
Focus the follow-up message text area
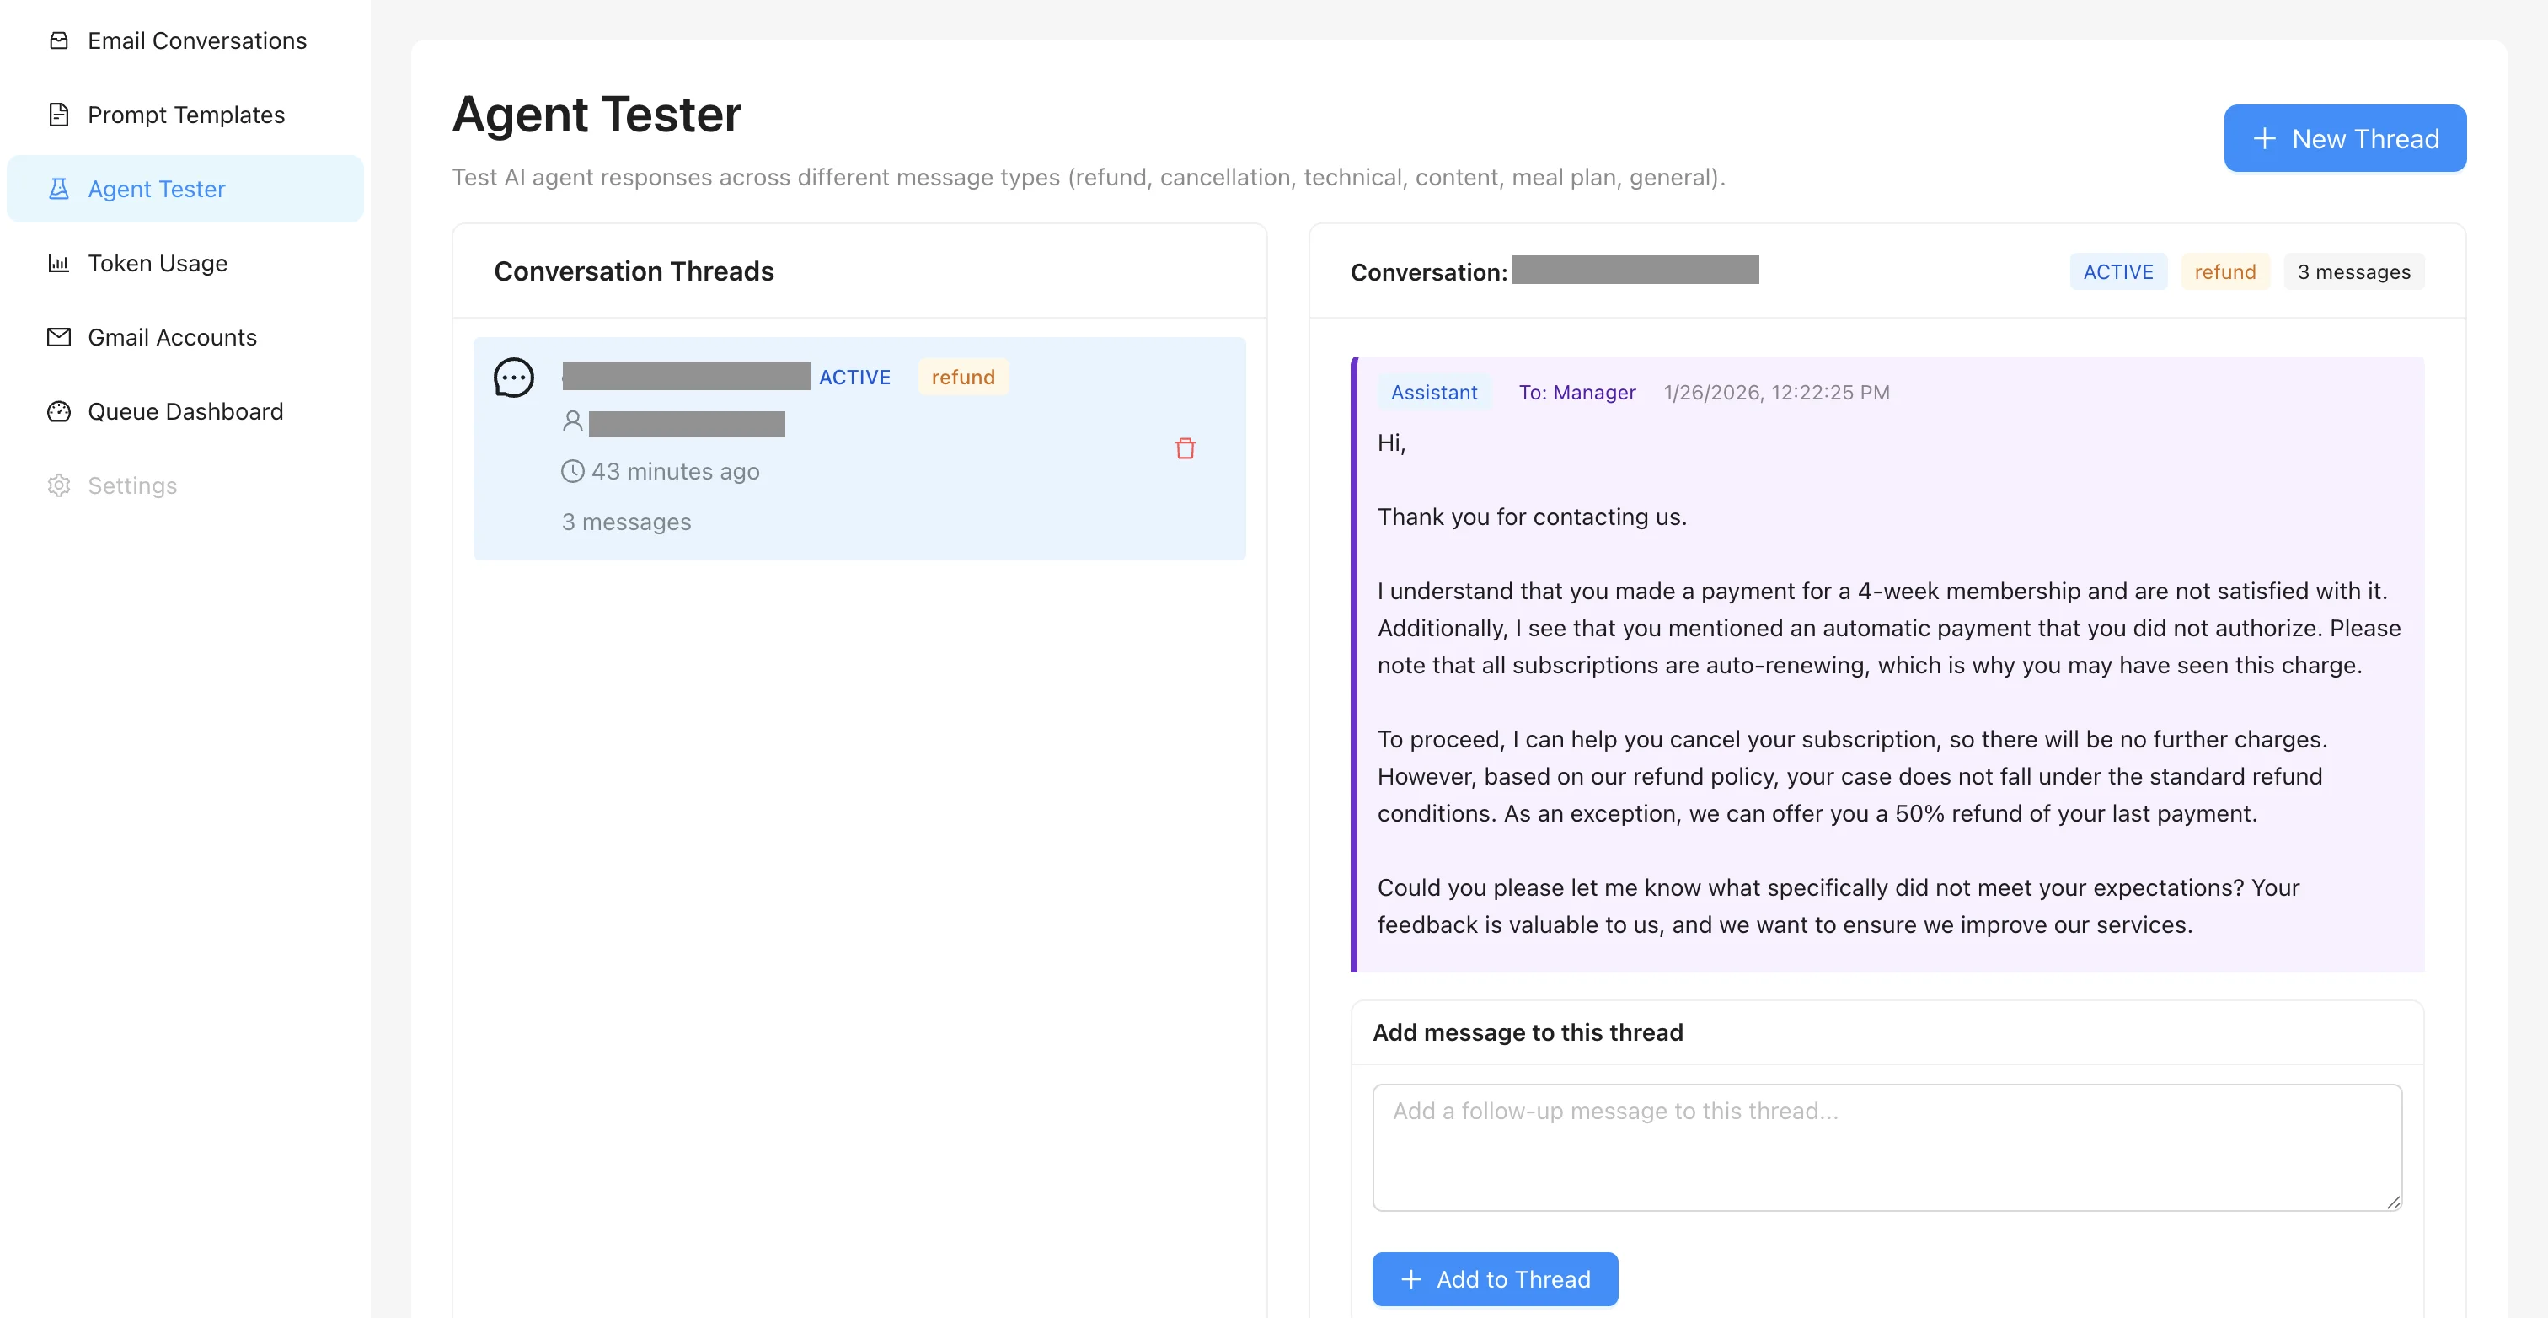(x=1885, y=1146)
